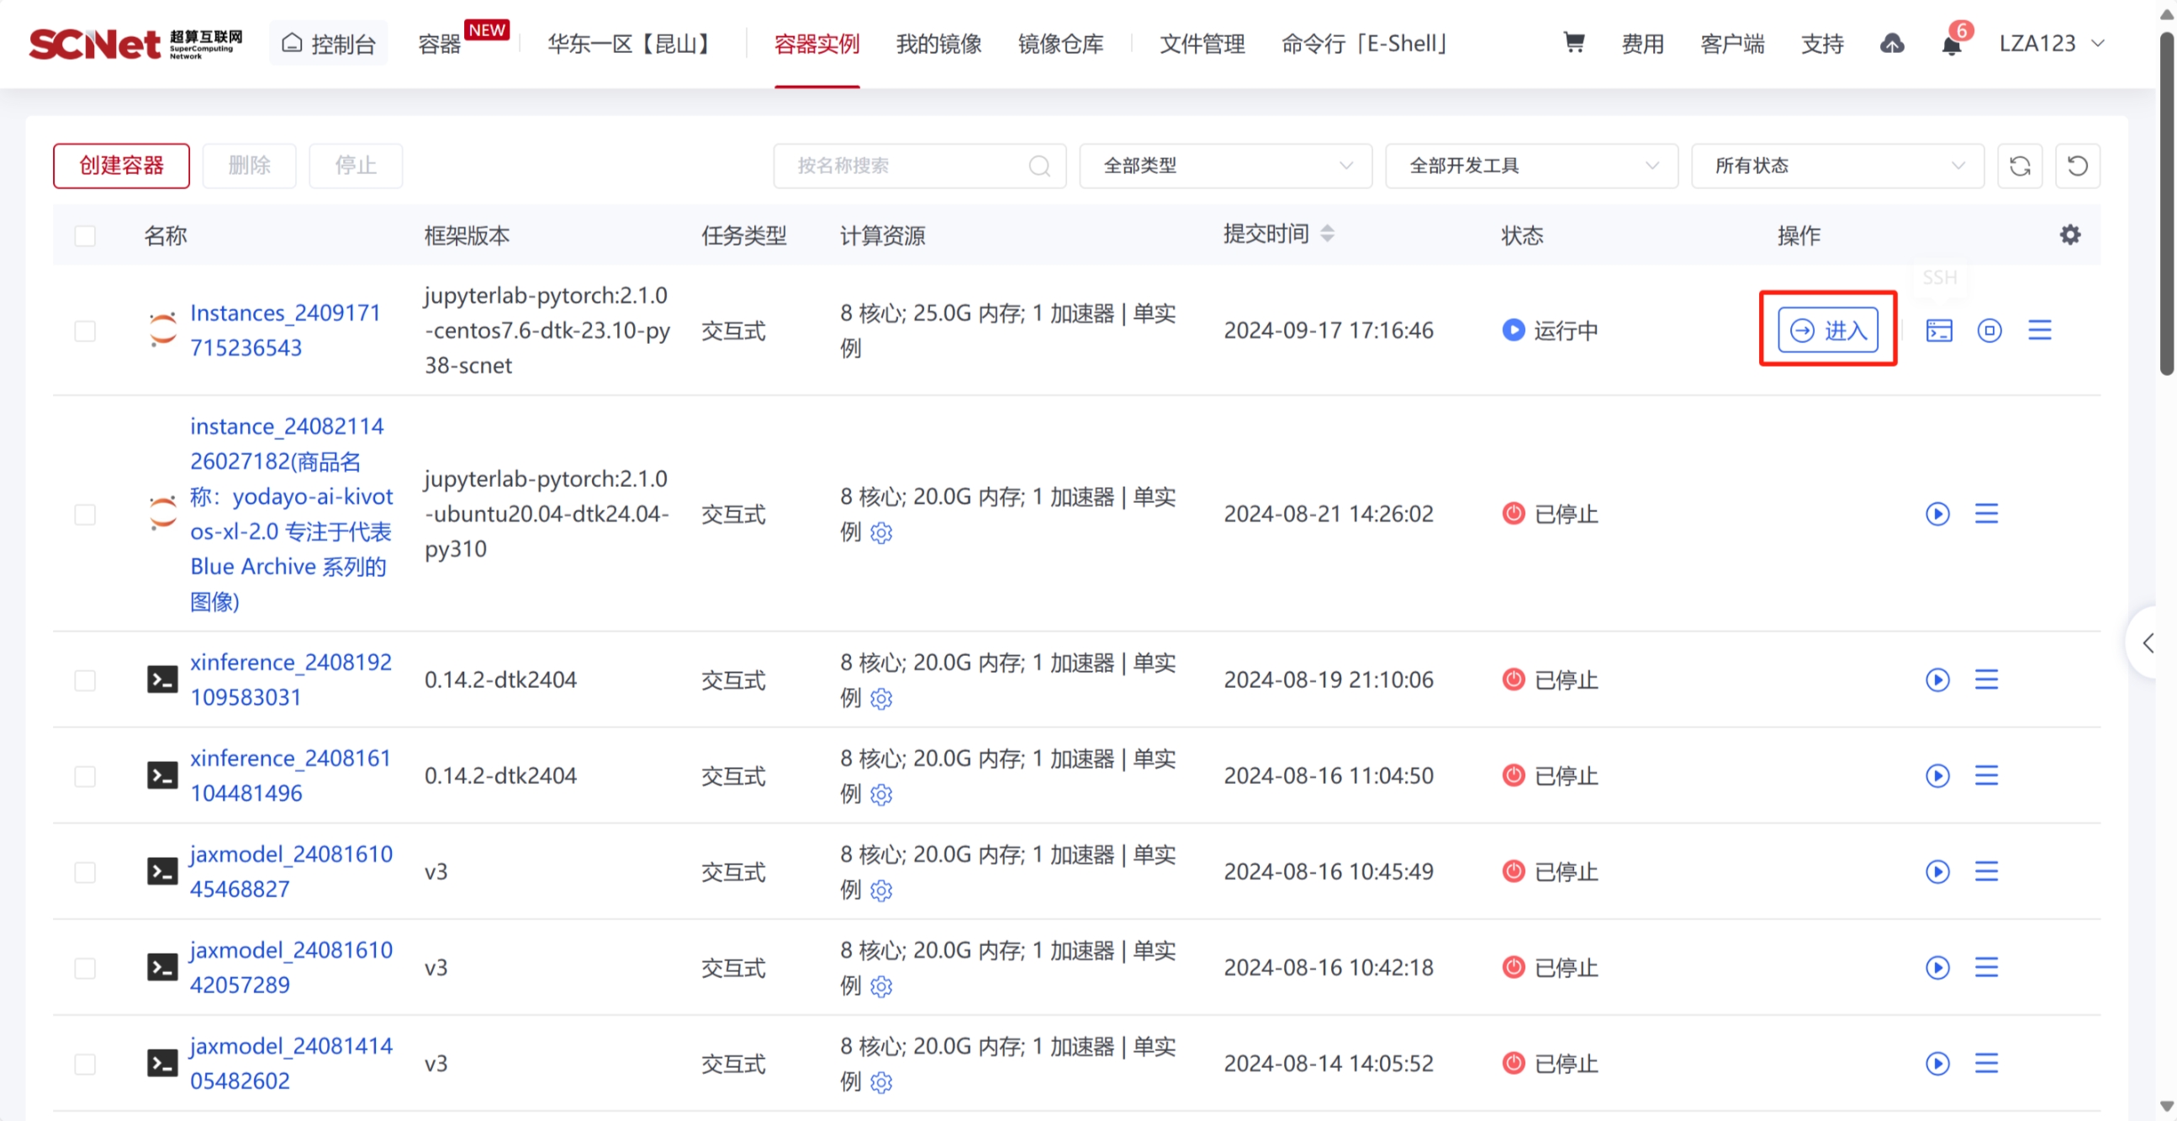
Task: Open SSH terminal icon for running instance
Action: click(x=1939, y=330)
